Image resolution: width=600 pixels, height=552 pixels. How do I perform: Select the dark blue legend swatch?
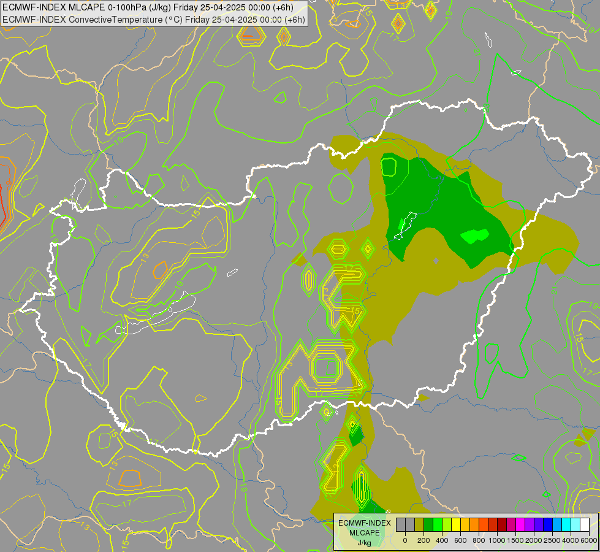point(549,524)
